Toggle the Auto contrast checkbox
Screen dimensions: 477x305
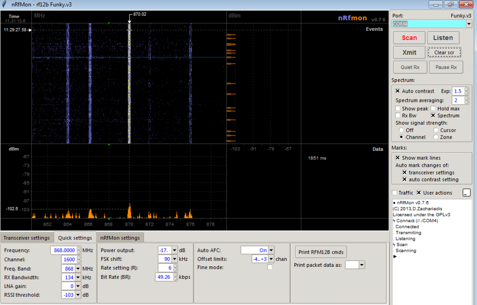[398, 91]
